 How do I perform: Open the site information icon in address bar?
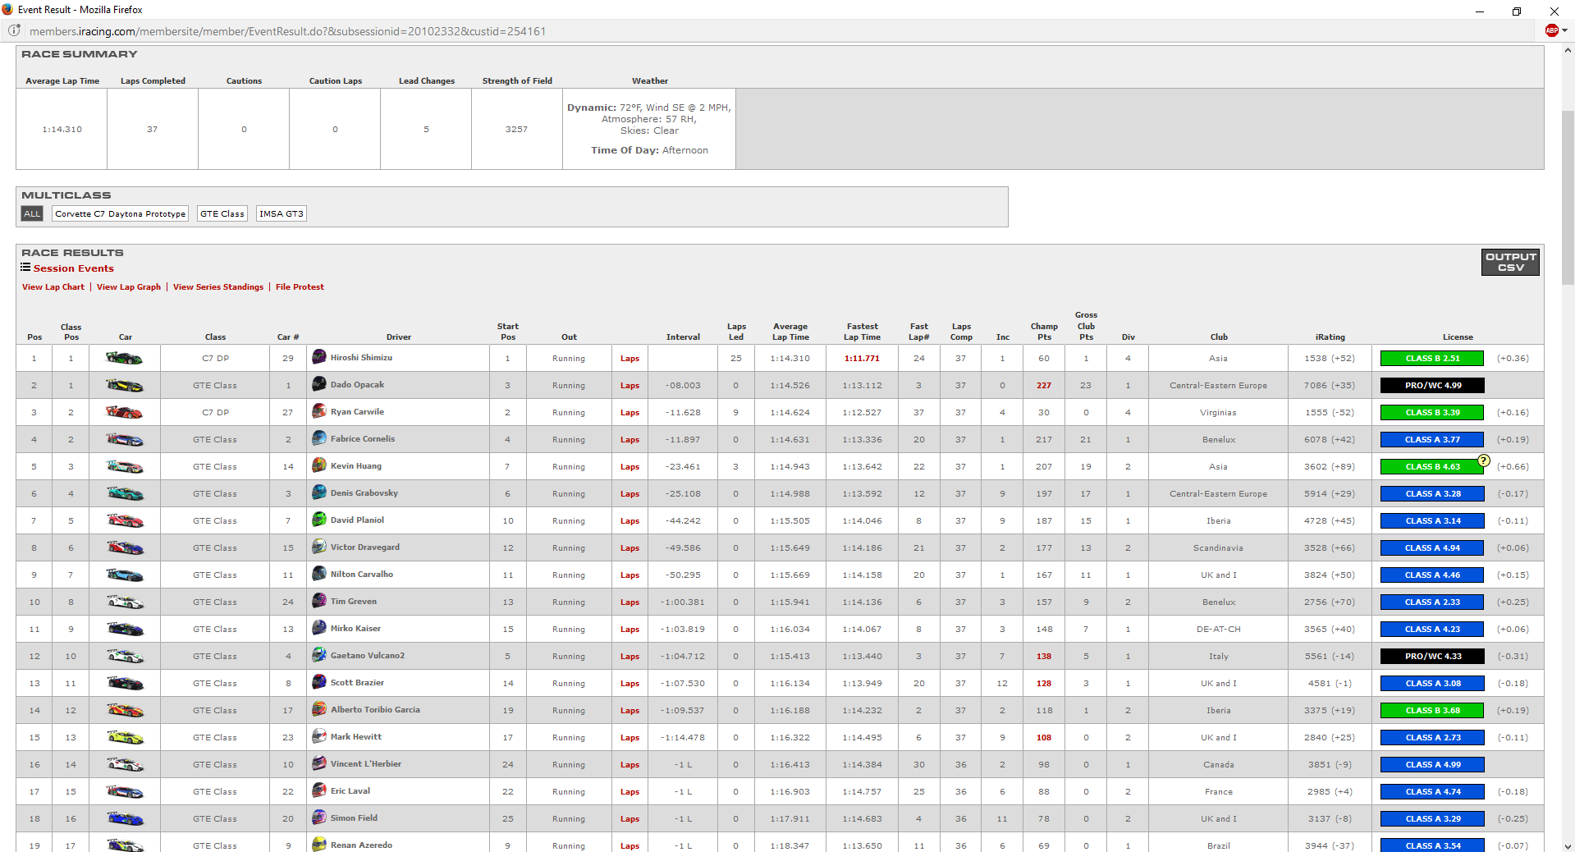tap(14, 30)
